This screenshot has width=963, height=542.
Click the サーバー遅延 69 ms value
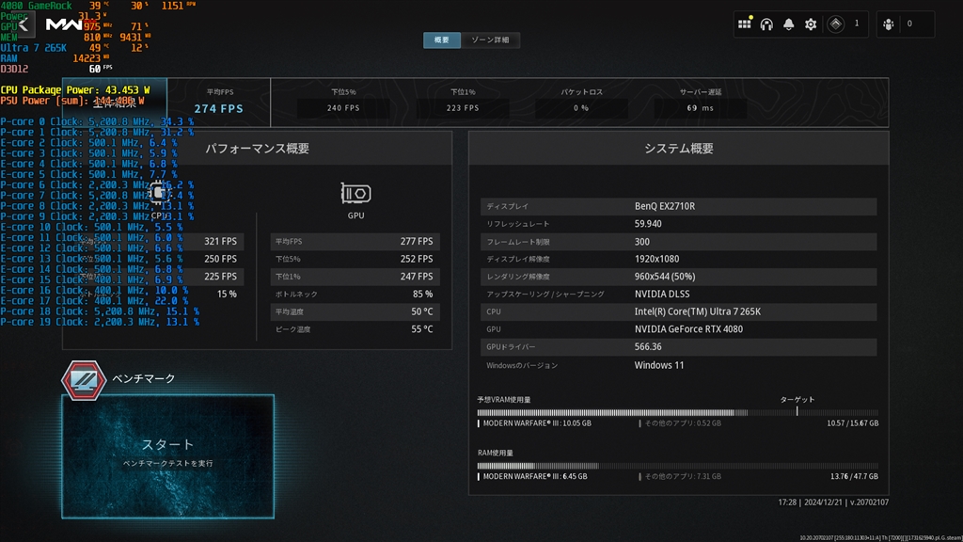pos(700,108)
